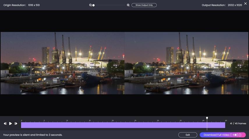Click the 'Output Resolution: 2032 x 1020' text

pos(222,5)
